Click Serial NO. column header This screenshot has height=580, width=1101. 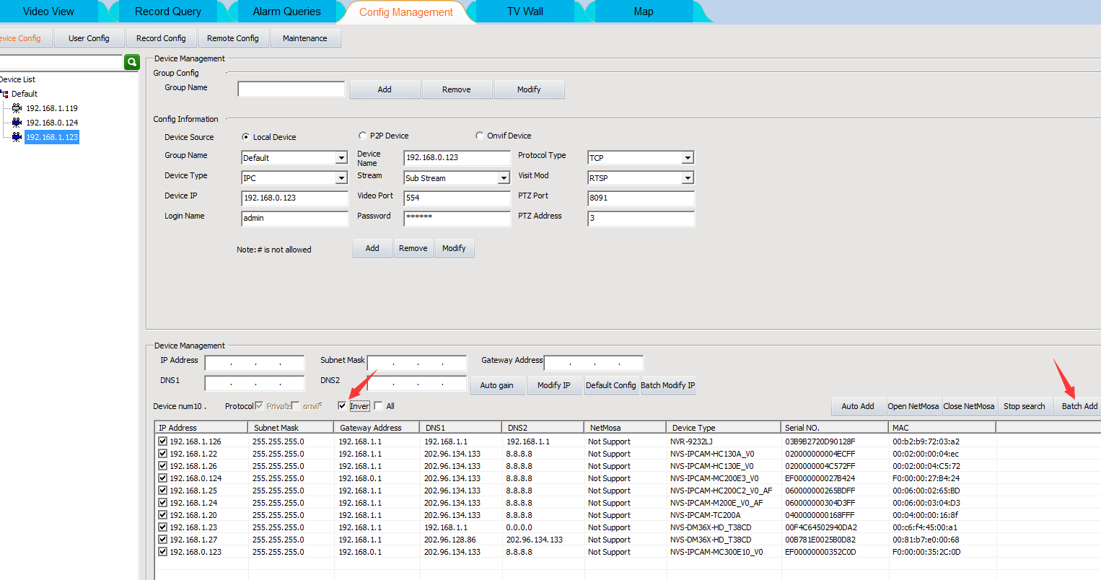coord(835,428)
